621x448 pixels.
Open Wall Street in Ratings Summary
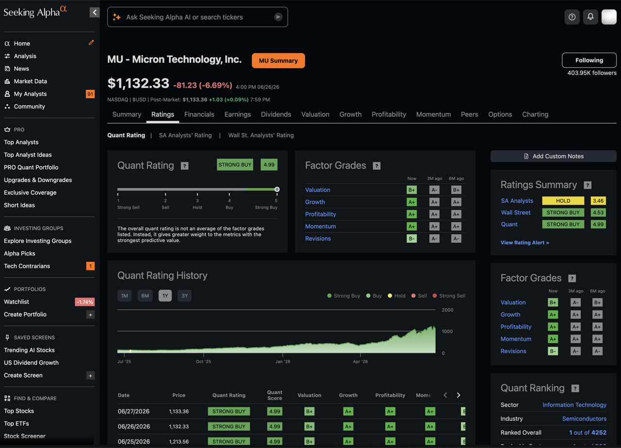[516, 212]
